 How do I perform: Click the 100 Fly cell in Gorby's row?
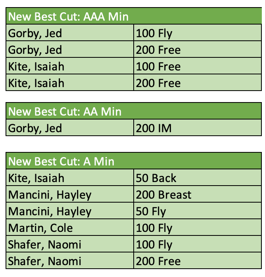coord(154,33)
